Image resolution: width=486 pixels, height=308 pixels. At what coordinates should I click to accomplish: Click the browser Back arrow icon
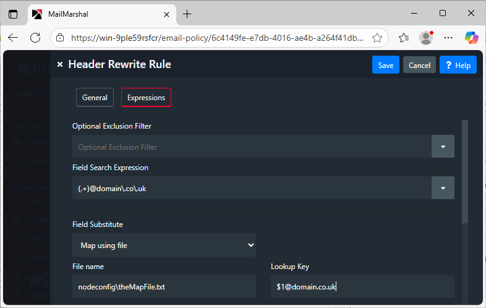13,38
